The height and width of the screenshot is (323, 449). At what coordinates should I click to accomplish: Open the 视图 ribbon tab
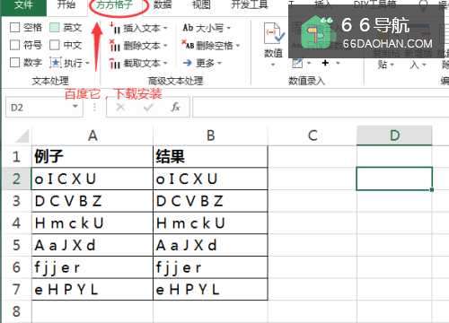tap(201, 5)
